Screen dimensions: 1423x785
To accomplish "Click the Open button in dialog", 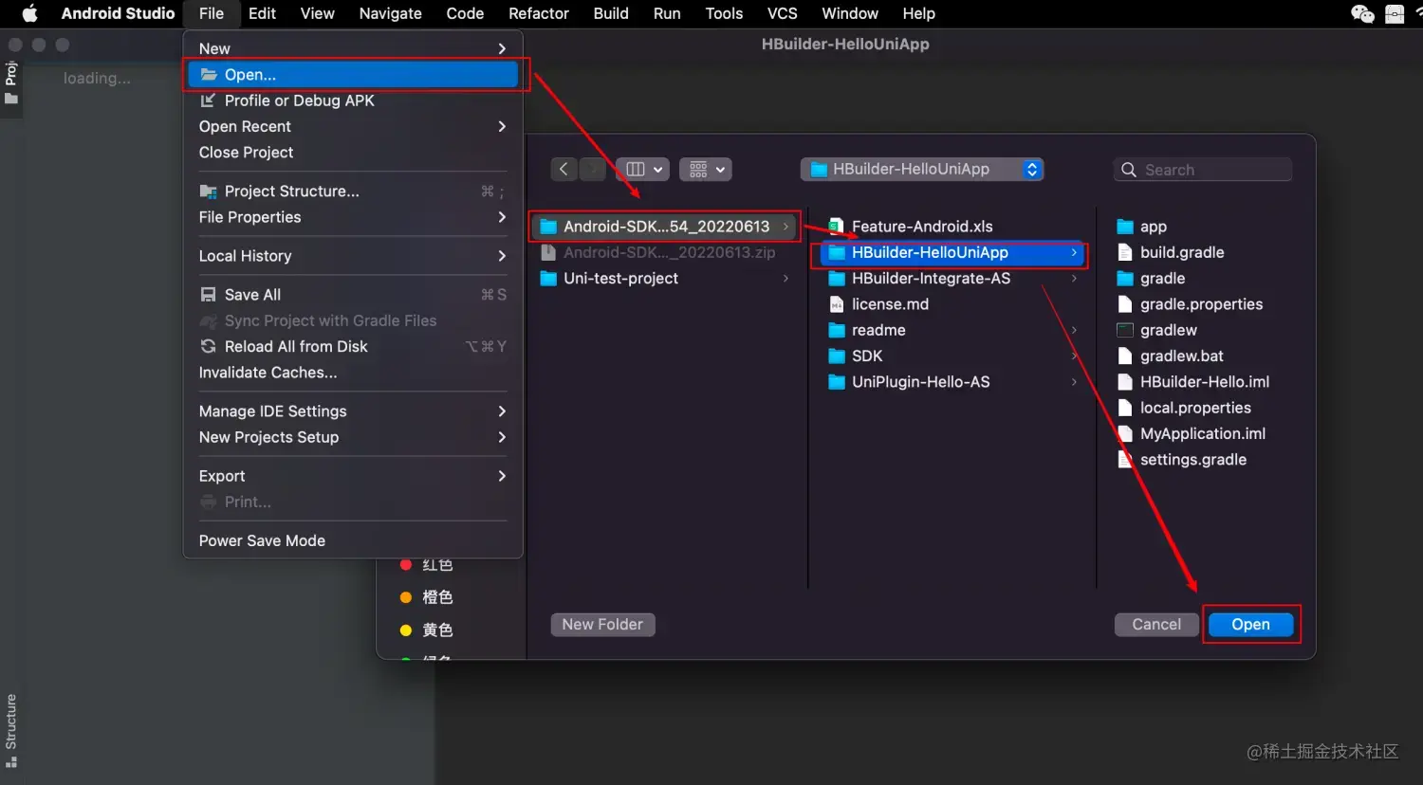I will (x=1250, y=625).
